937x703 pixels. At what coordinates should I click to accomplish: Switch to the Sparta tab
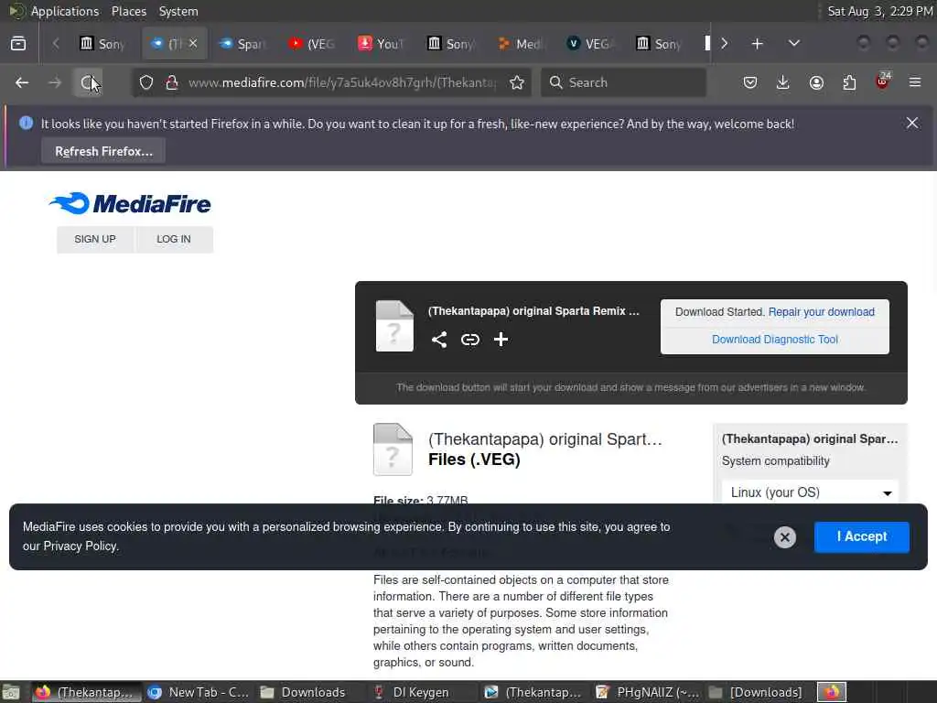[242, 44]
